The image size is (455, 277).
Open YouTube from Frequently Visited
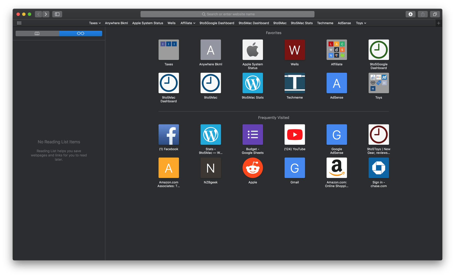[x=294, y=134]
